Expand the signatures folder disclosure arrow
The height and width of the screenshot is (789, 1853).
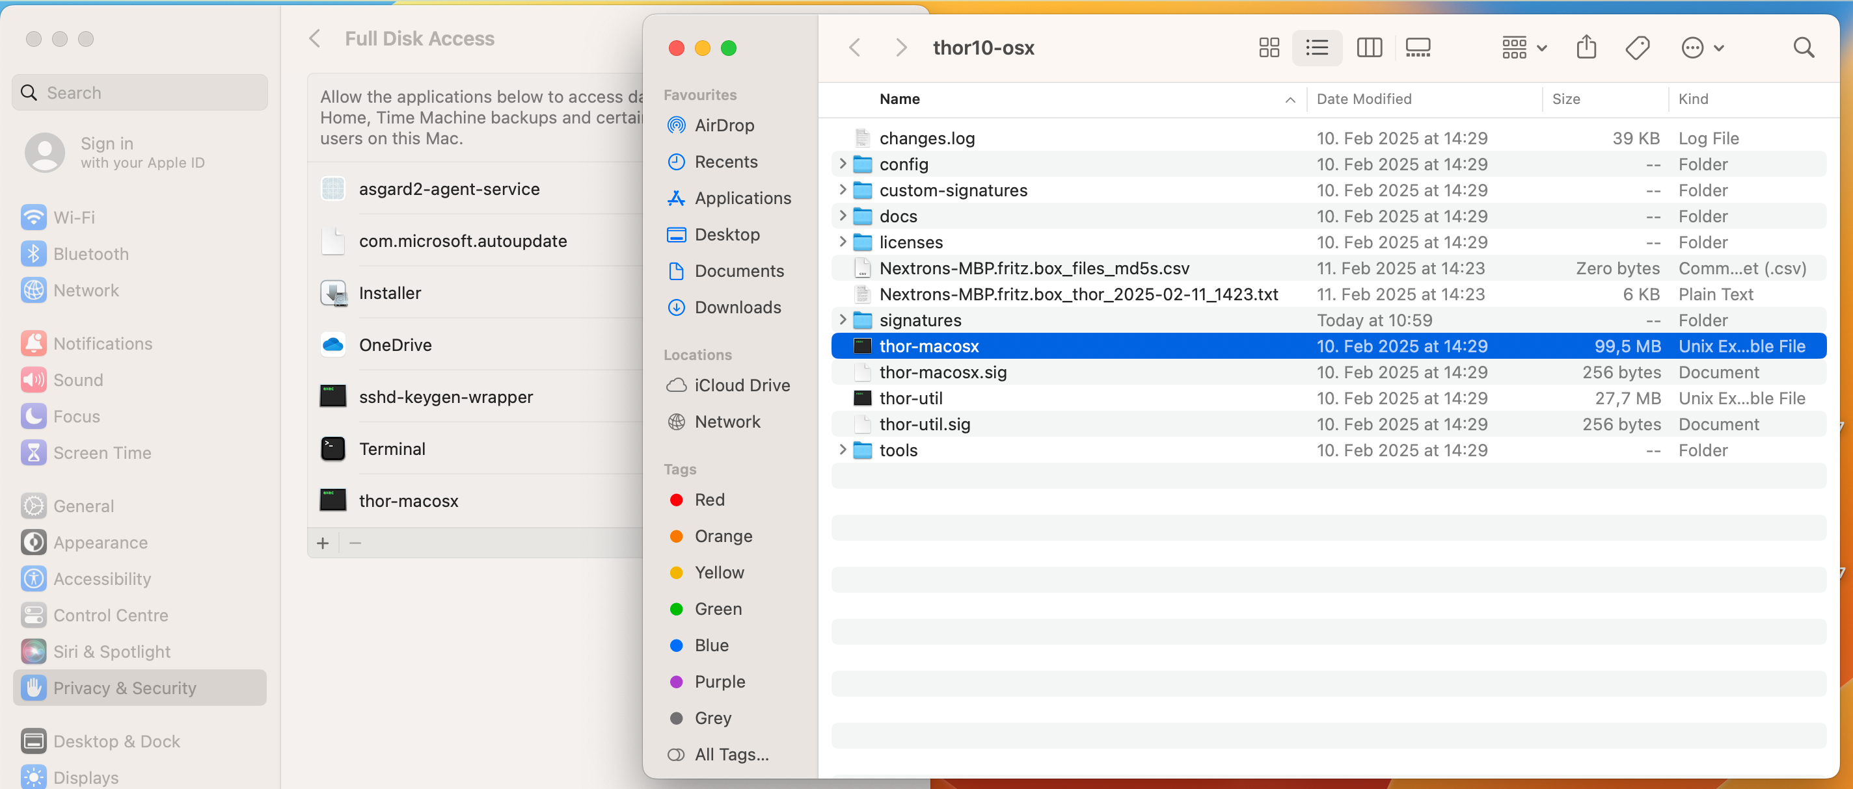(x=843, y=320)
